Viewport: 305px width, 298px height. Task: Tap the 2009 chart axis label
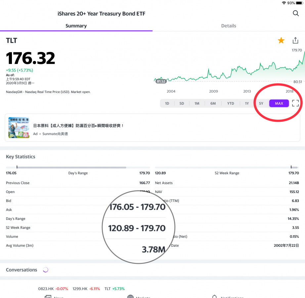213,91
